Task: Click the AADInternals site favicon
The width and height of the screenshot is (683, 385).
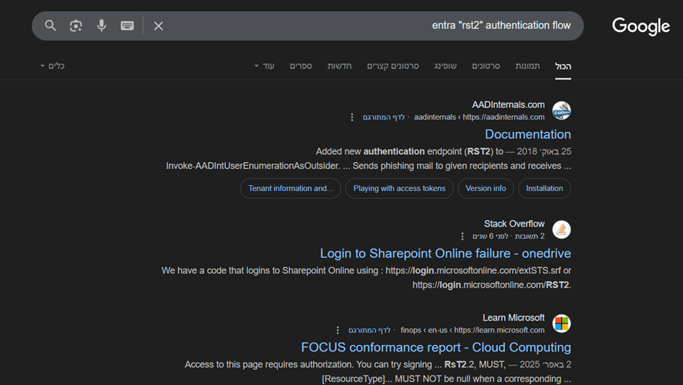Action: click(x=562, y=110)
